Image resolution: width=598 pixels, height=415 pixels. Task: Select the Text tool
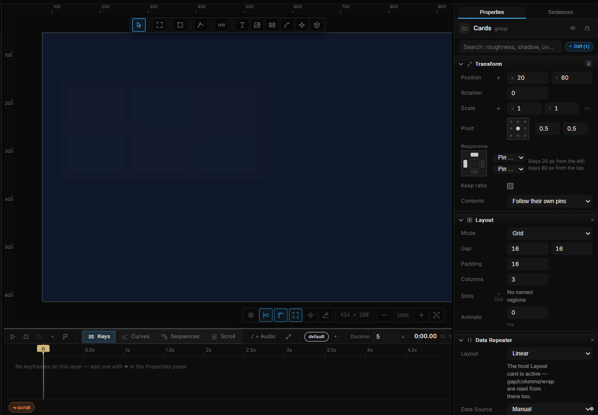point(242,25)
